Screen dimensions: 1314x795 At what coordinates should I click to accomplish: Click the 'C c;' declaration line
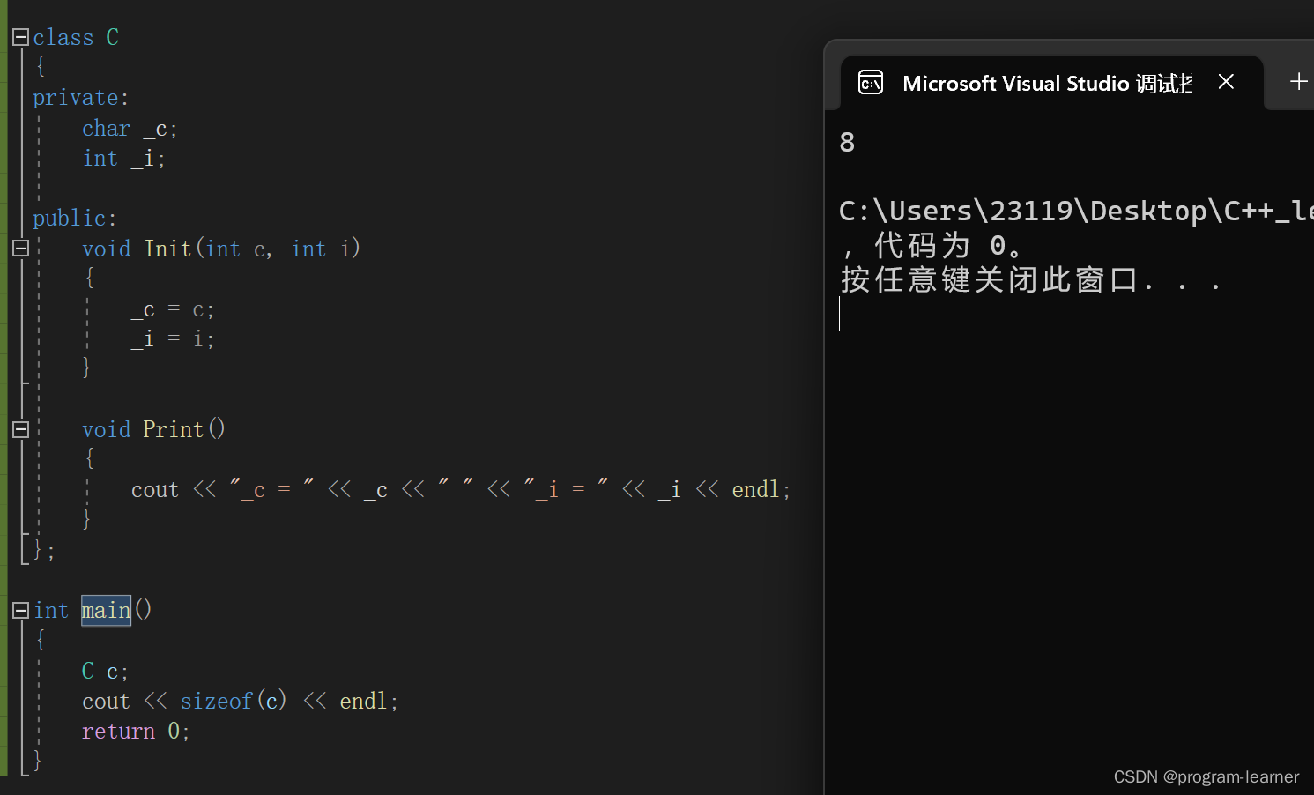tap(105, 671)
